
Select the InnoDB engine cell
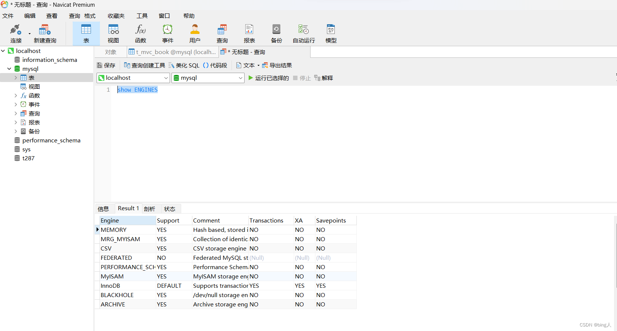(128, 286)
